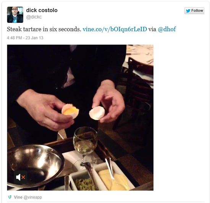
Task: Click the Twitter bird icon inside Follow
Action: click(188, 11)
